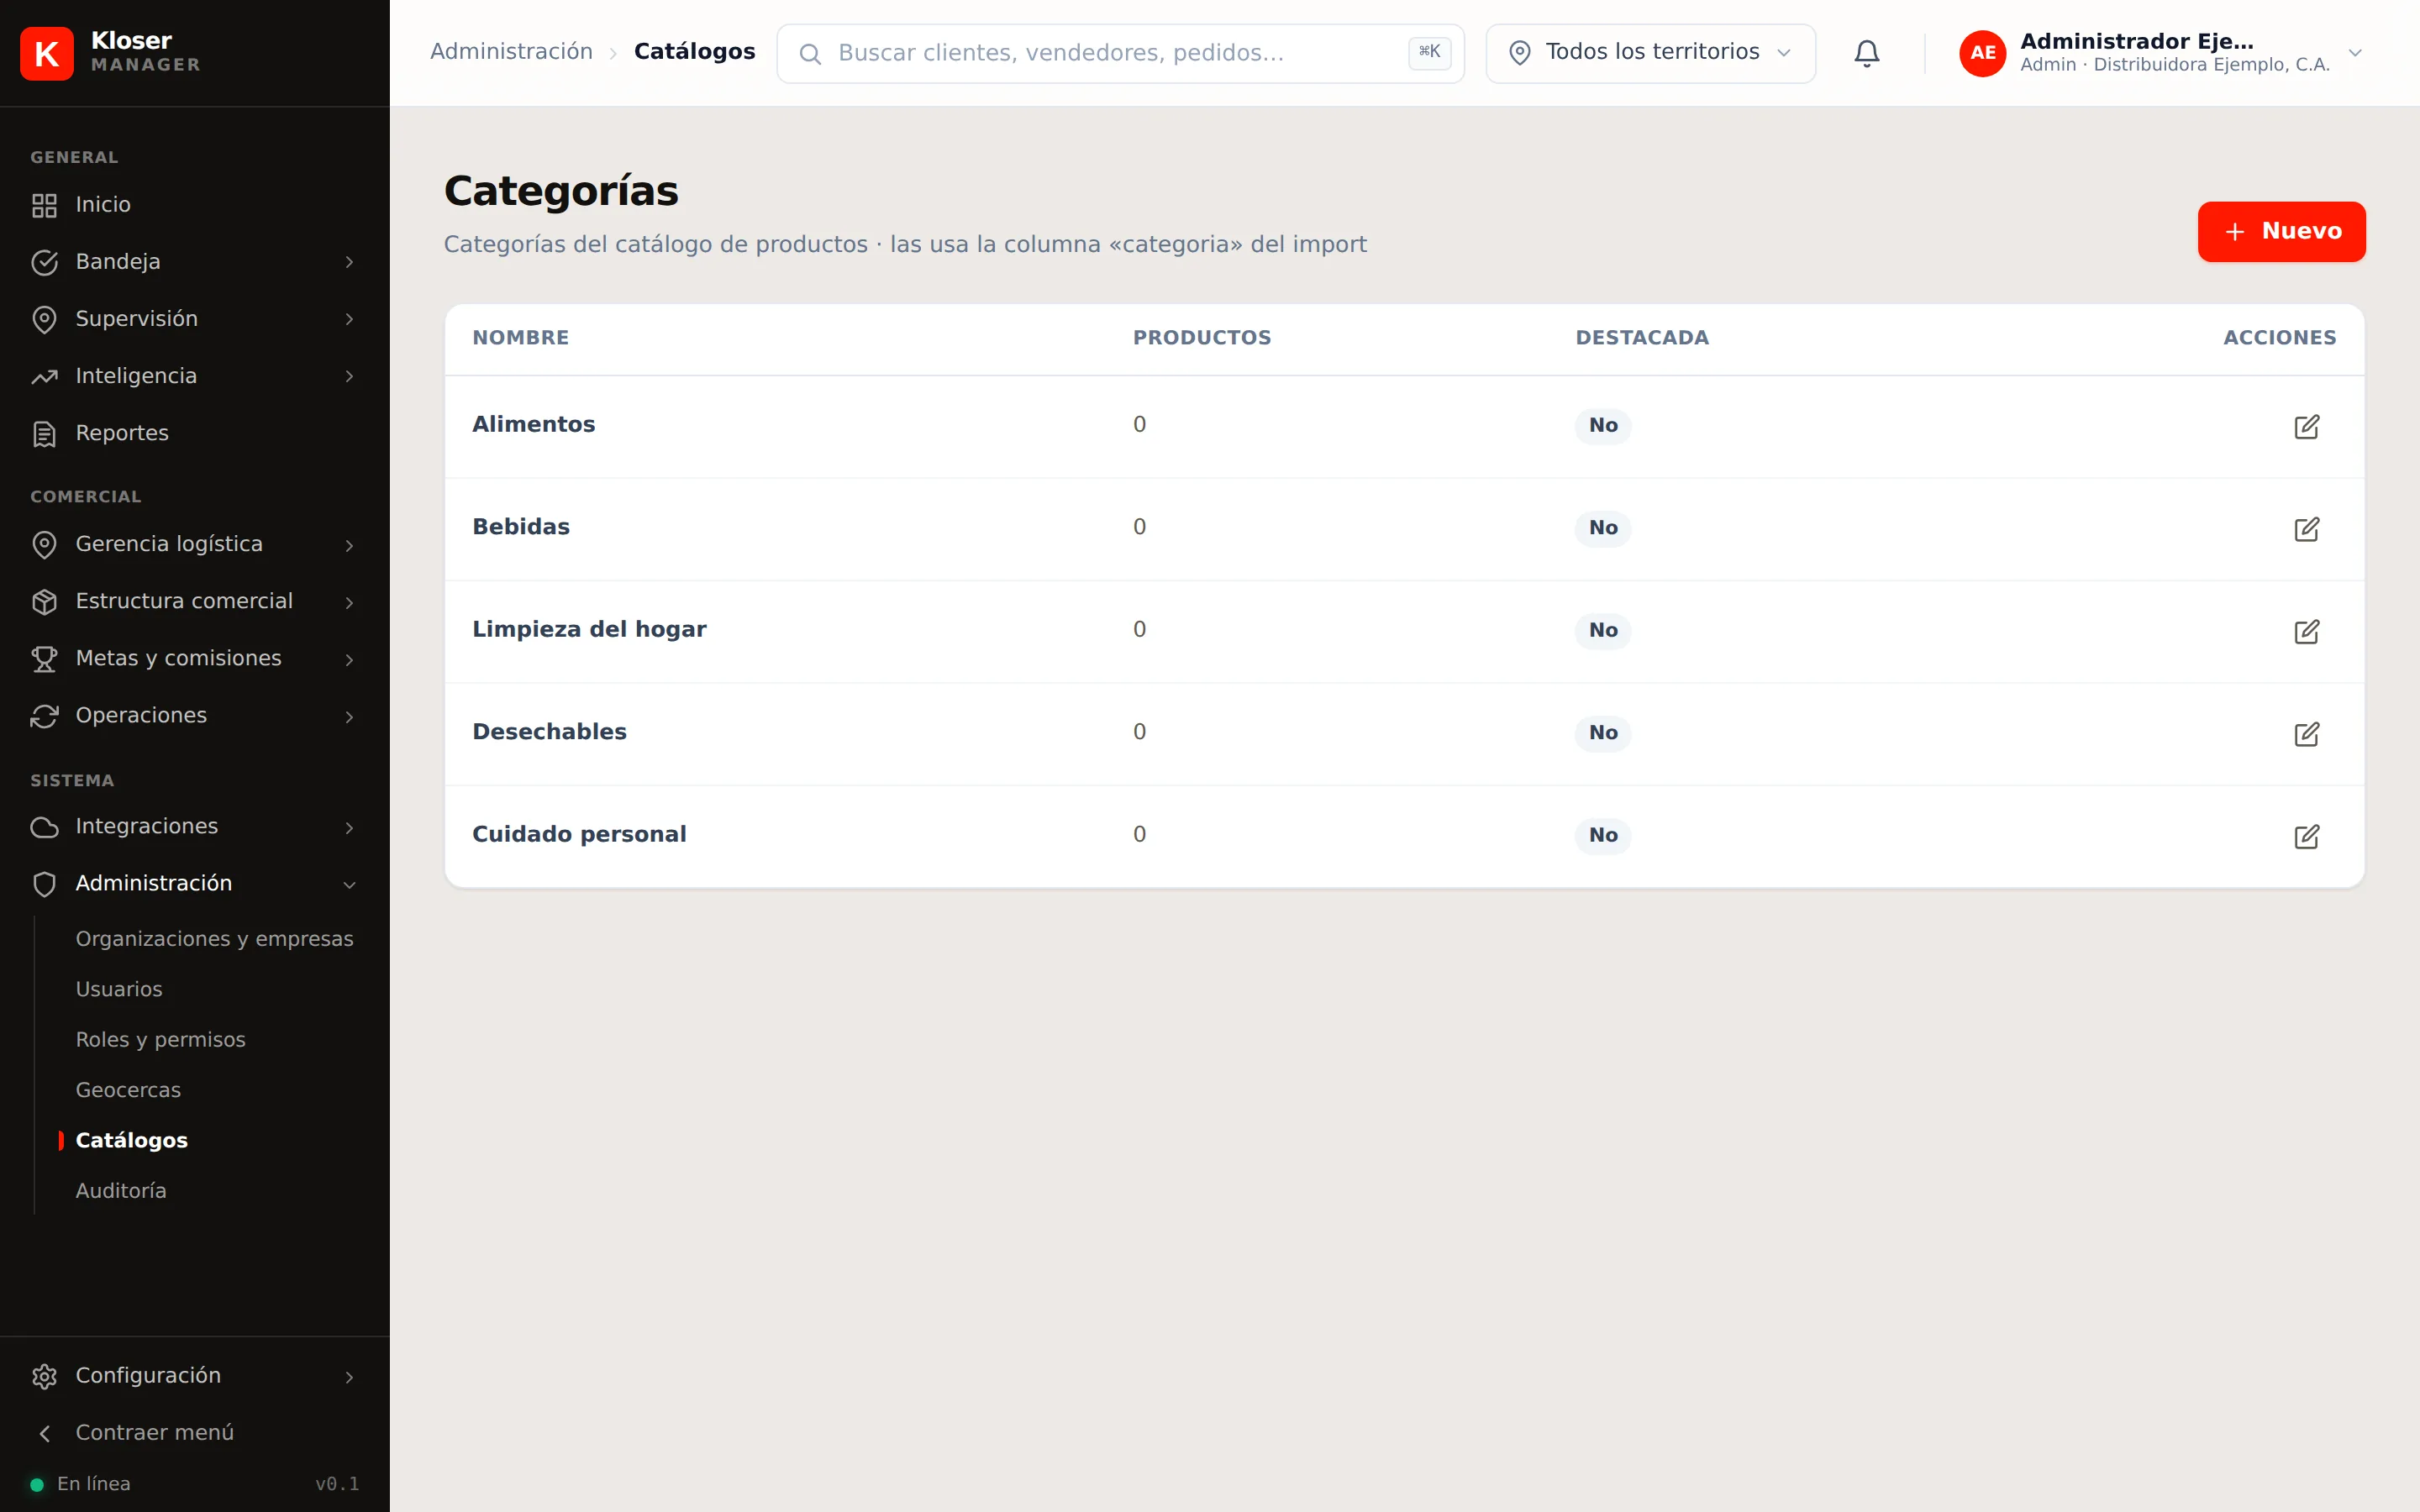
Task: Expand the Supervisión submenu chevron
Action: tap(349, 319)
